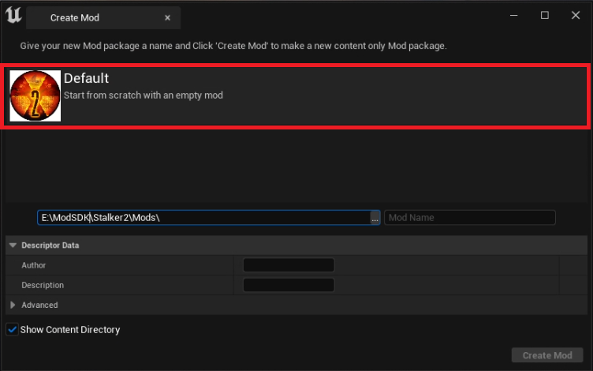Close the Create Mod tab
The width and height of the screenshot is (593, 371).
point(167,17)
